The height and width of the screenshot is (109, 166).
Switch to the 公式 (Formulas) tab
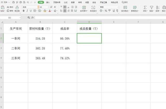click(x=66, y=2)
